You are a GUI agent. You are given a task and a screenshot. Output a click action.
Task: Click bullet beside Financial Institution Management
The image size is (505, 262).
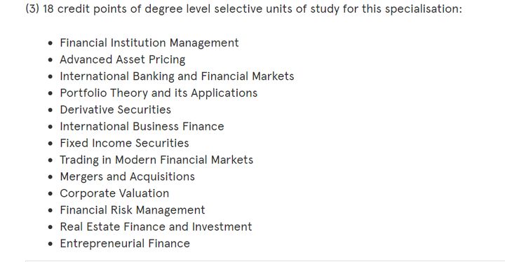click(50, 43)
